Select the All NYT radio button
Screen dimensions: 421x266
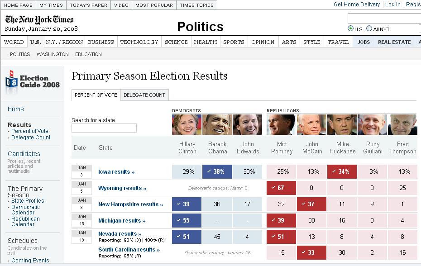369,28
